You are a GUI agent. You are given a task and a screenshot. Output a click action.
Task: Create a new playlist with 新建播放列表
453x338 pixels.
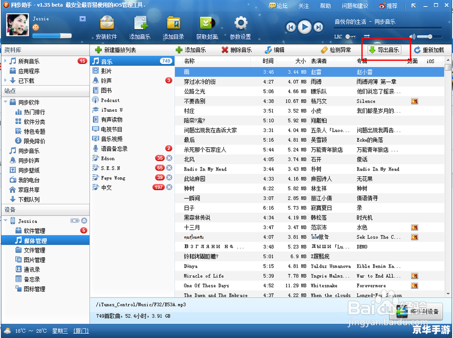click(x=116, y=50)
